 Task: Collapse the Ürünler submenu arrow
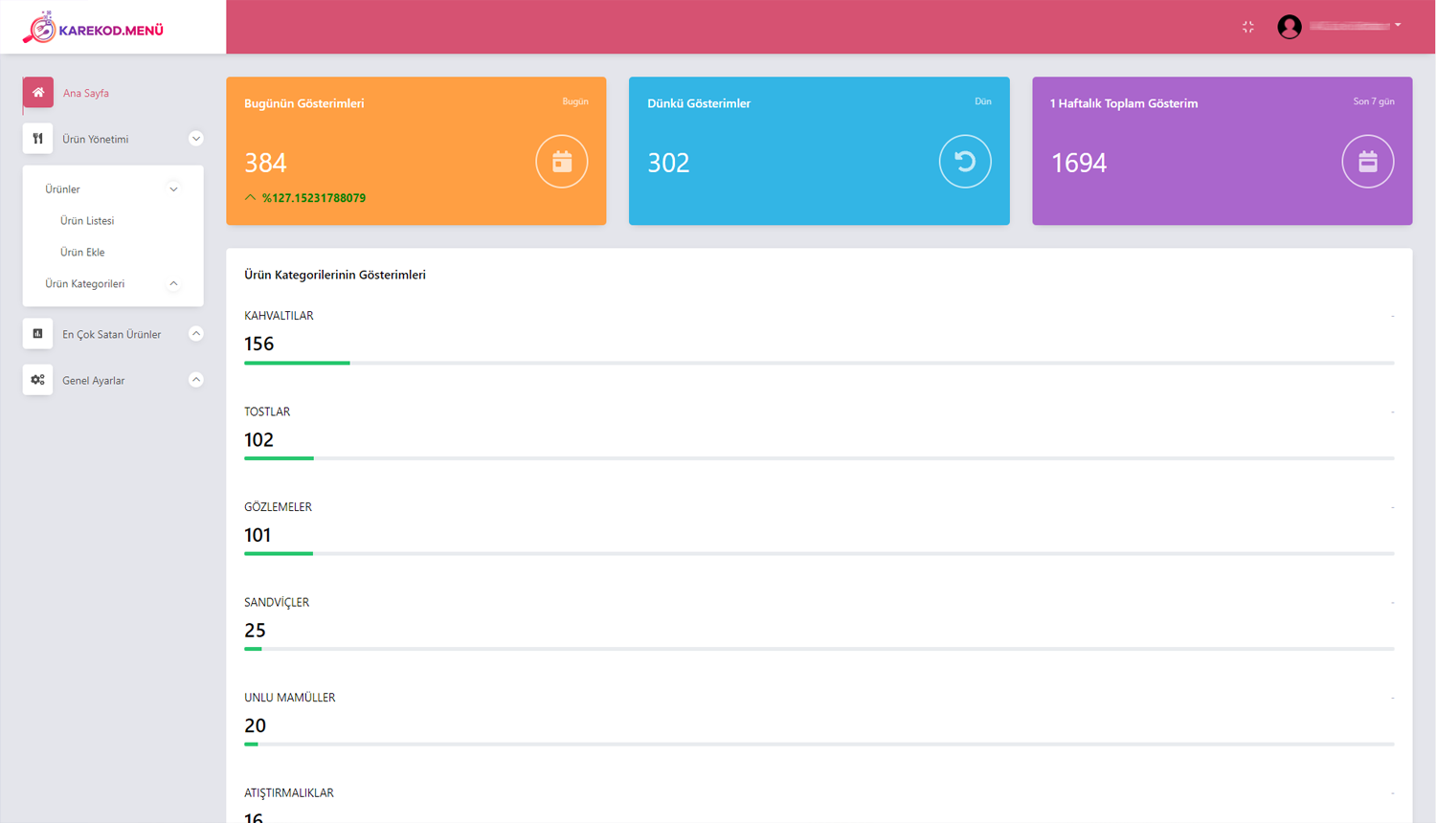pos(174,189)
